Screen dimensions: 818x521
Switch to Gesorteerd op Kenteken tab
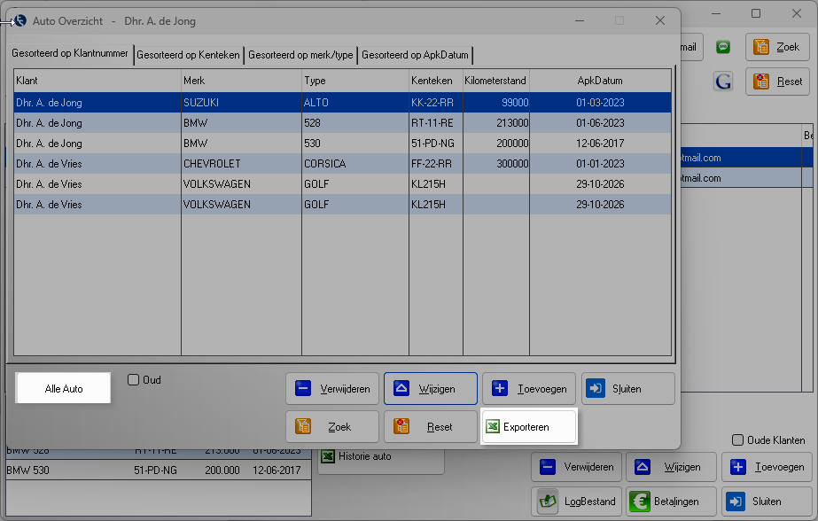tap(188, 55)
